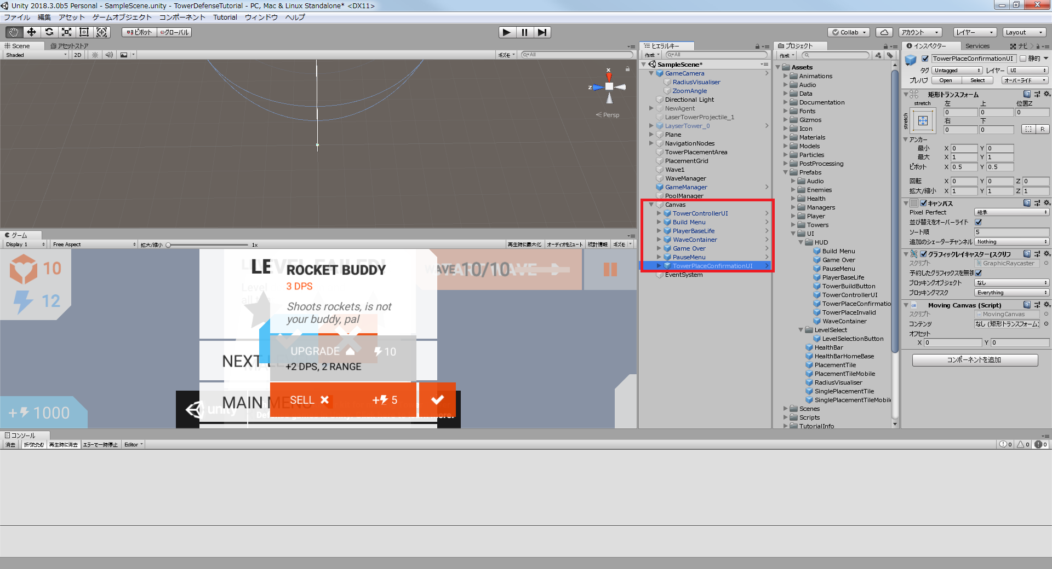Click Rect Transform raw edit R button
The height and width of the screenshot is (569, 1052).
click(1042, 129)
